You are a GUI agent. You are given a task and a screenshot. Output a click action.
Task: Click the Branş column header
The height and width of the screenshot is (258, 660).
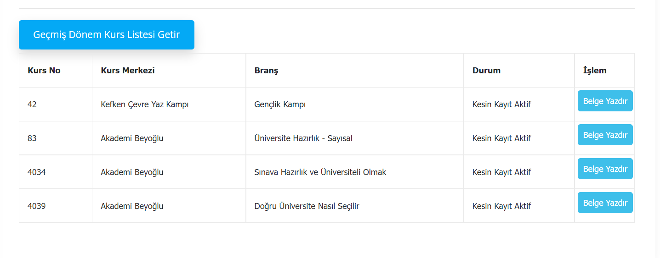[x=266, y=71]
